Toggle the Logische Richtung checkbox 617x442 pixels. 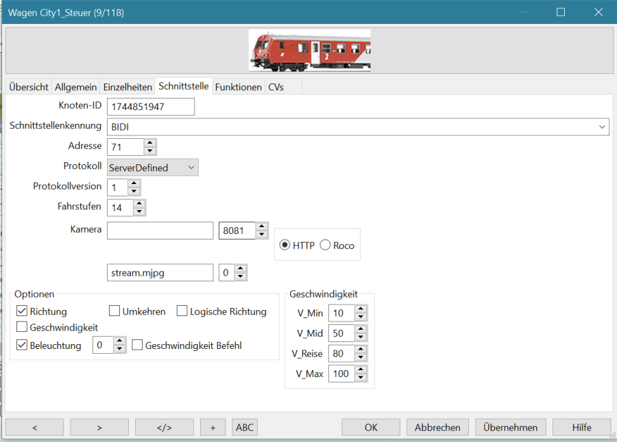pos(182,311)
